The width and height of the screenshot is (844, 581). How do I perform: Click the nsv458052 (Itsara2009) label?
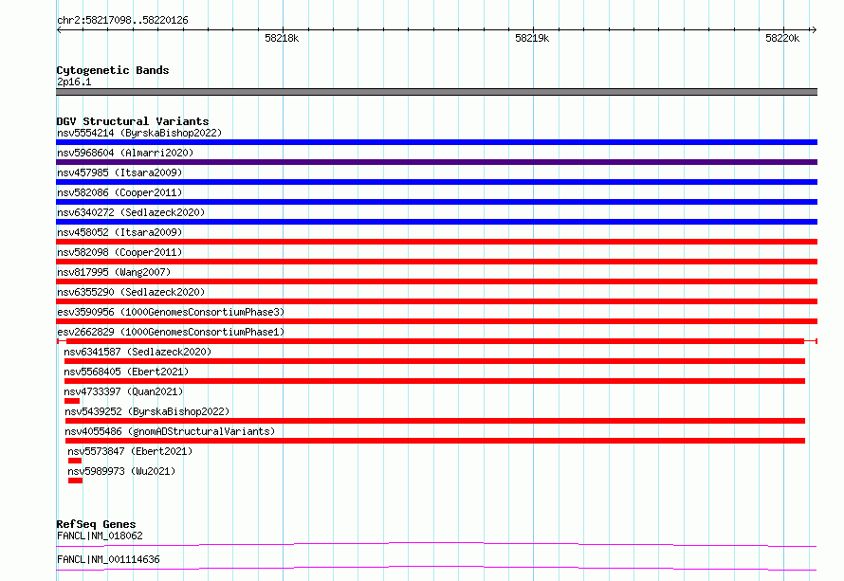pos(119,232)
